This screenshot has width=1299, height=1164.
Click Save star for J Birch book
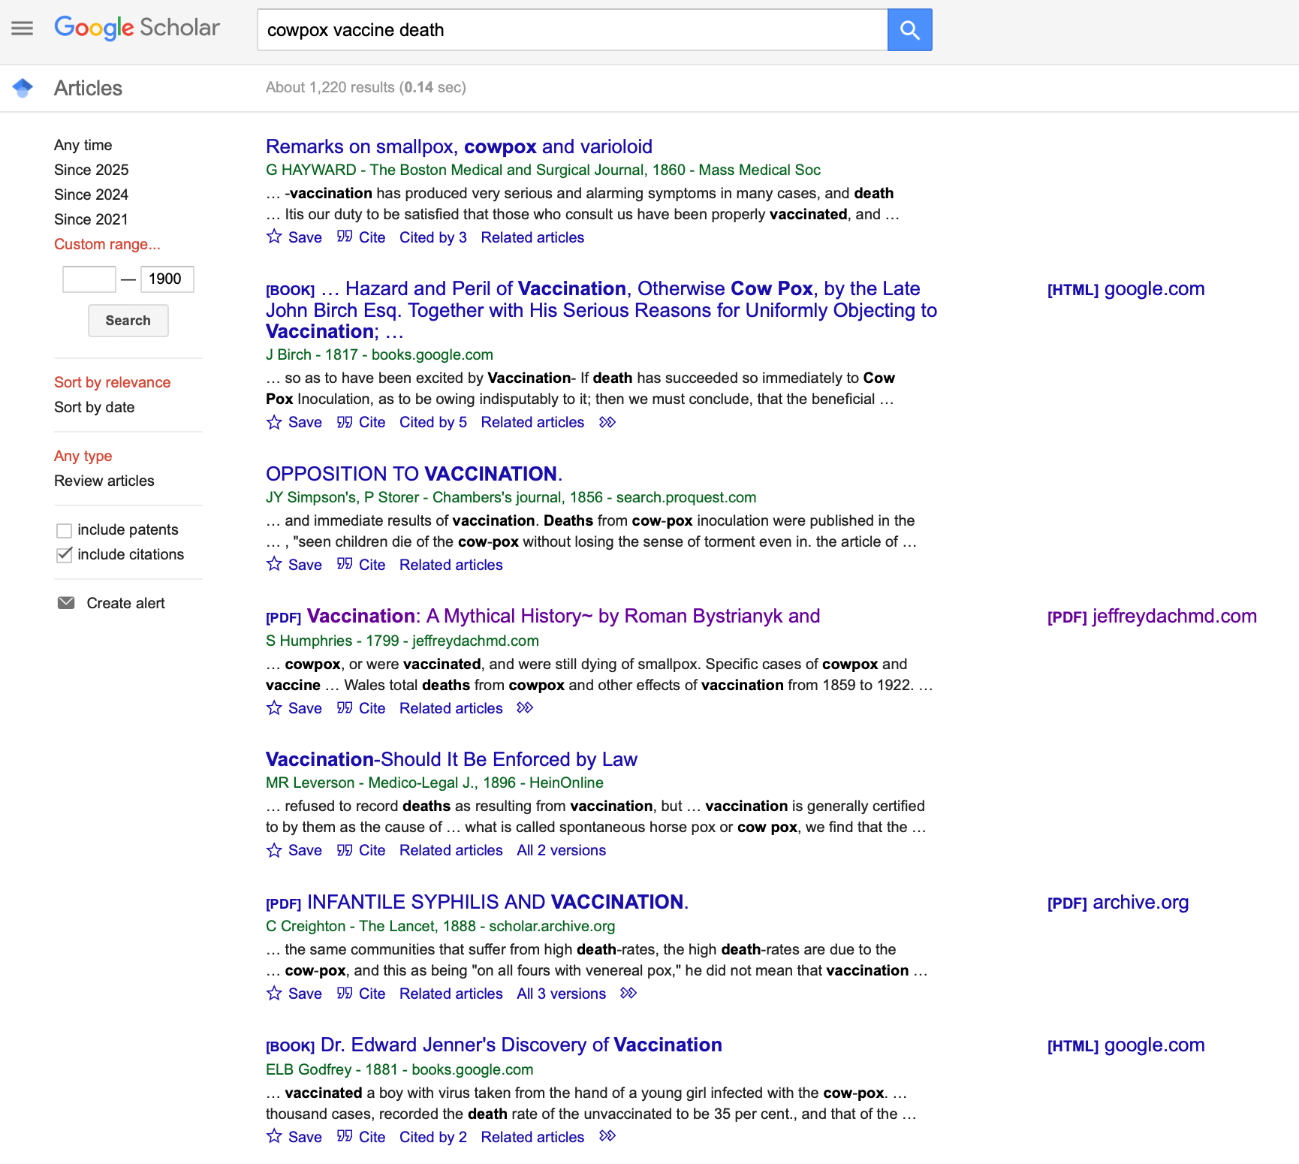tap(274, 422)
